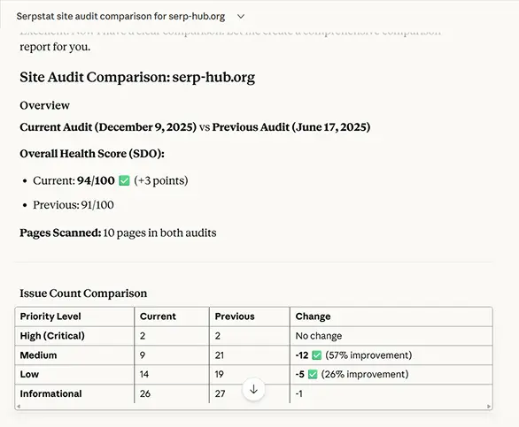The image size is (519, 427).
Task: Click the scroll-to-bottom arrow button
Action: [253, 389]
